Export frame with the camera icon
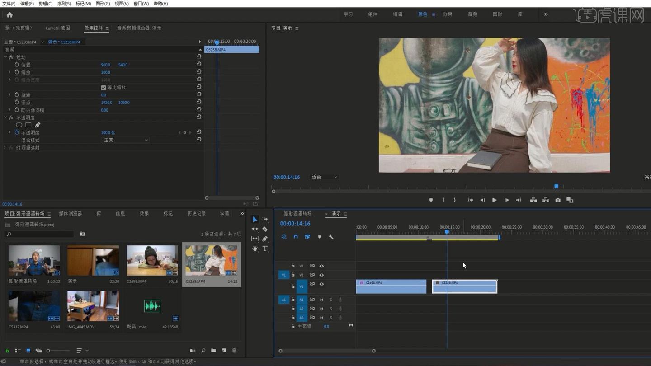The image size is (651, 366). point(558,200)
